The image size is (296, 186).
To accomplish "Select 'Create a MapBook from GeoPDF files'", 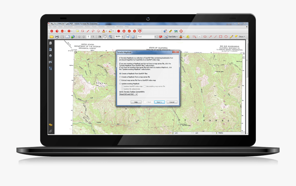I will (x=120, y=73).
